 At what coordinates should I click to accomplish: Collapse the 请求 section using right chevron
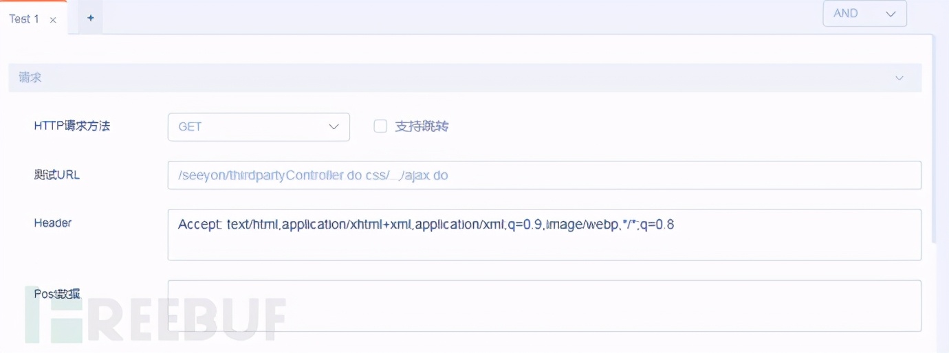pyautogui.click(x=899, y=78)
